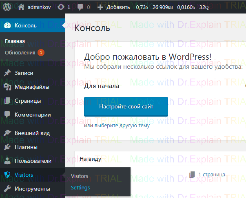Open the Добавить menu in admin bar
The height and width of the screenshot is (198, 246).
[x=118, y=7]
